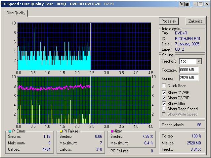Click the PI Errors average 1.18
This screenshot has width=211, height=158.
coord(47,136)
